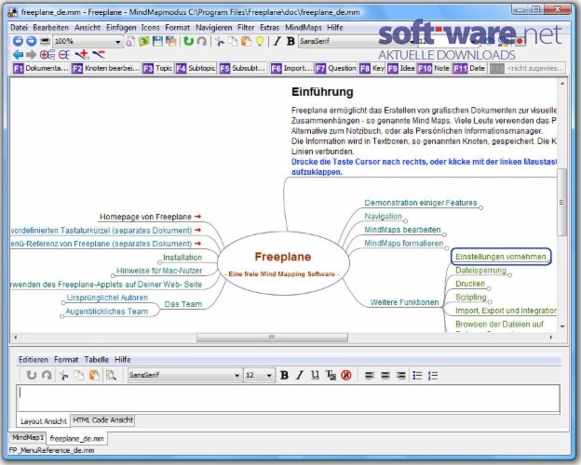
Task: Expand the Installation node circle
Action: click(160, 262)
